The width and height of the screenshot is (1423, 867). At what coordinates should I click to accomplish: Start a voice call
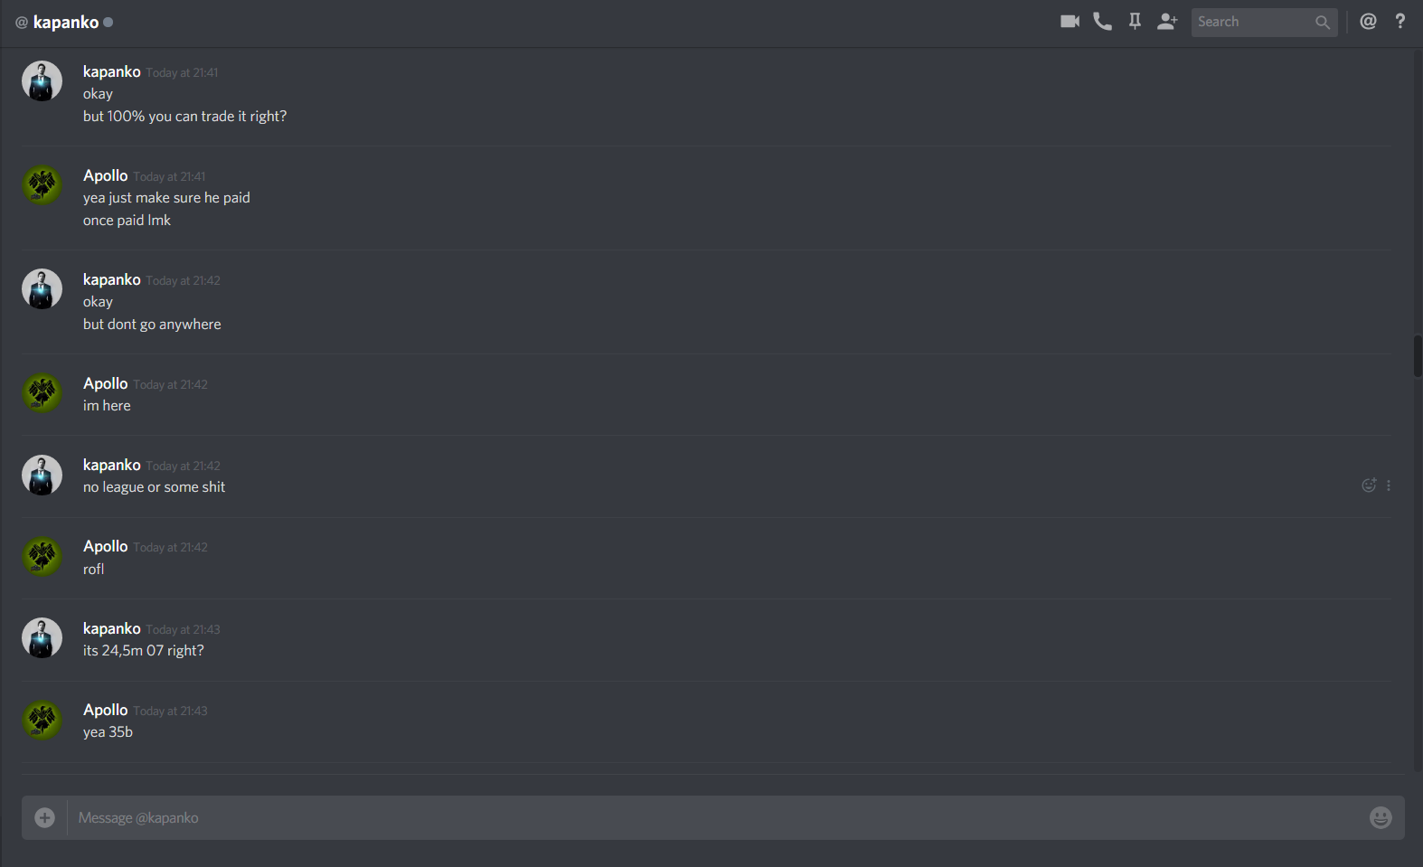click(1102, 22)
